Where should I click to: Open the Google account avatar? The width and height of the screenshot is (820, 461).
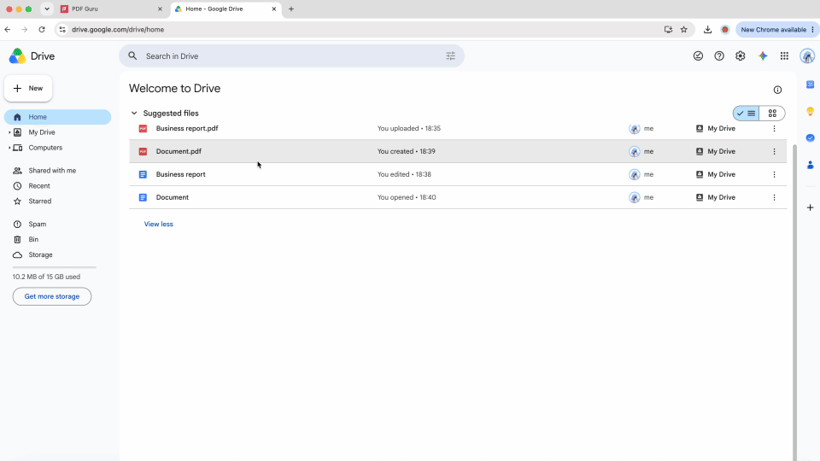click(807, 56)
